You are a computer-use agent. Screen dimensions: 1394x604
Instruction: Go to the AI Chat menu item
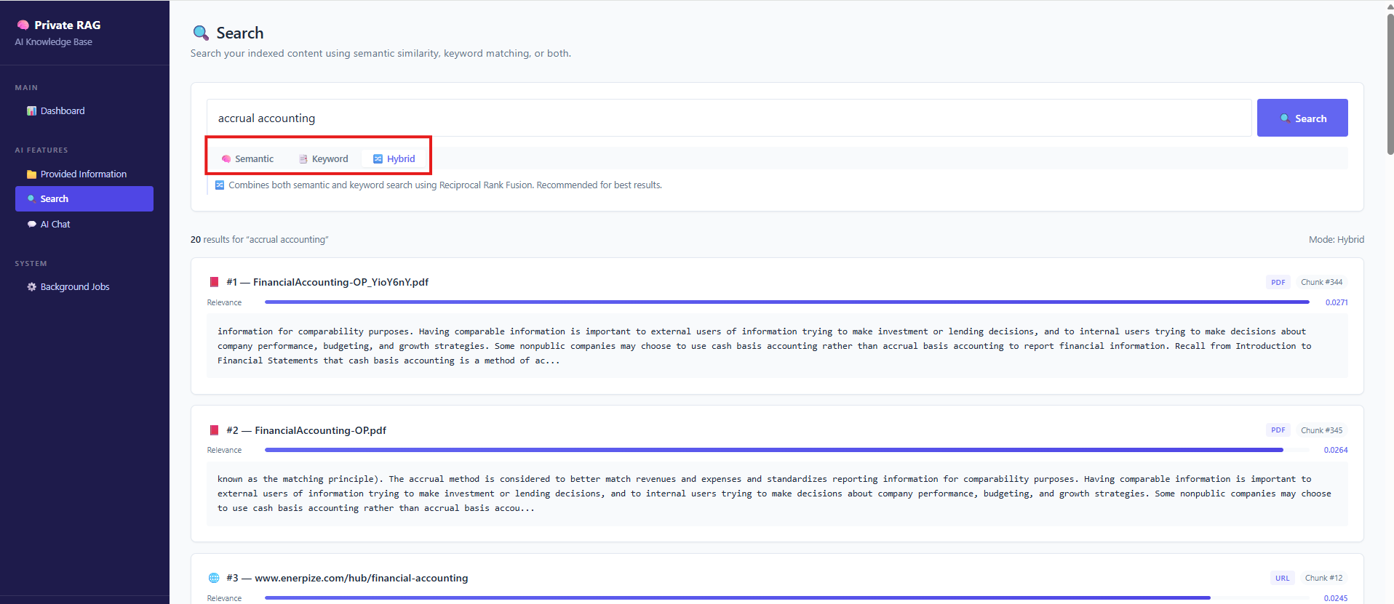pos(55,225)
